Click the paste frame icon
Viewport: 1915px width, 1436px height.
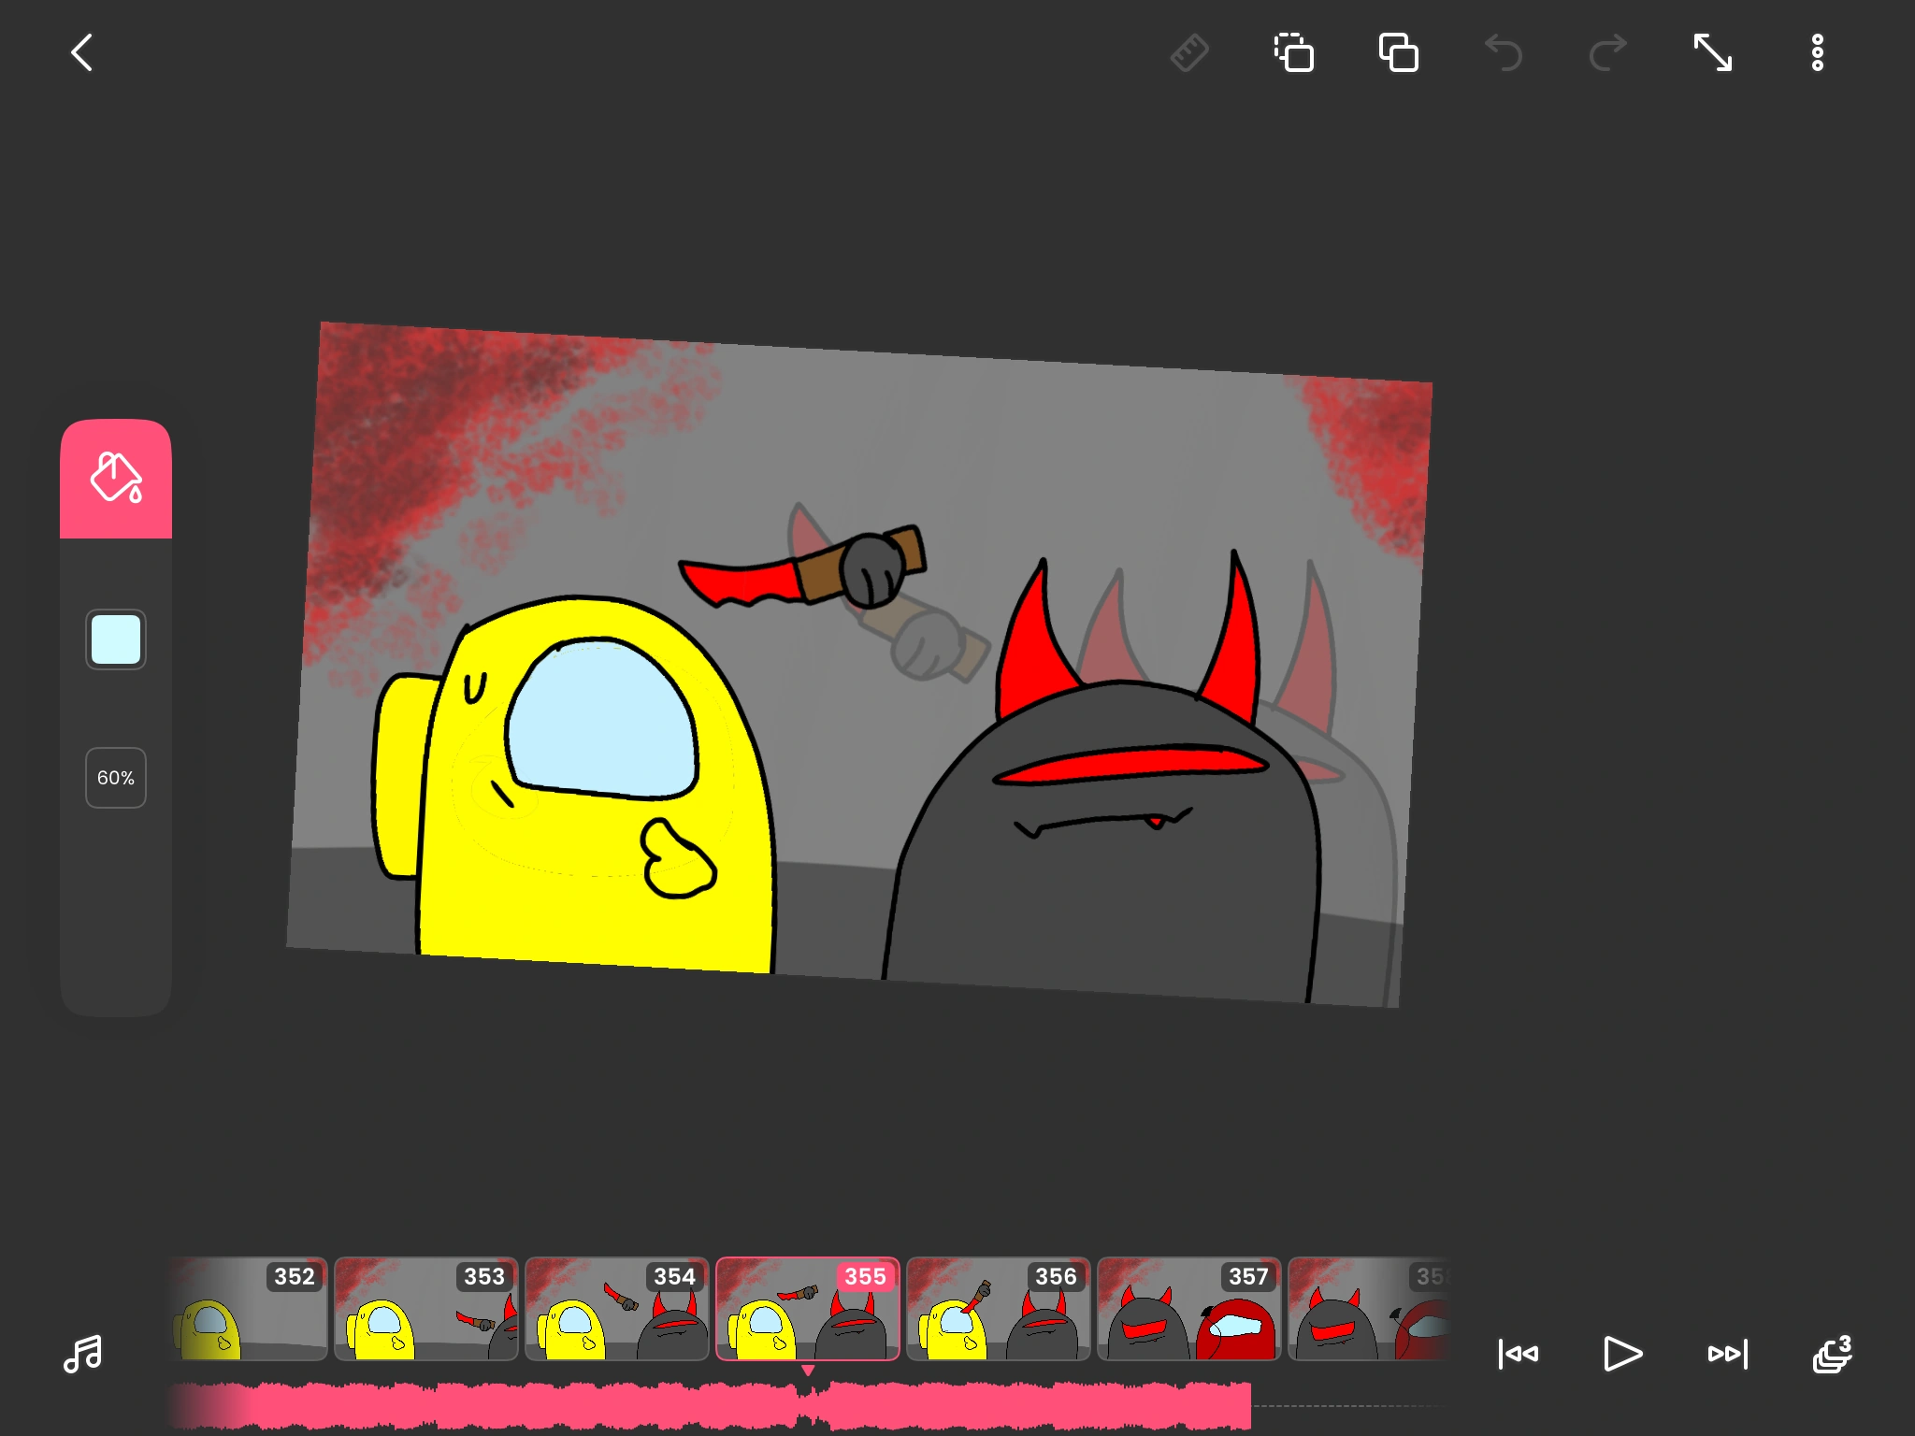click(1294, 53)
